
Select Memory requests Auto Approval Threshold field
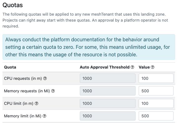[108, 91]
